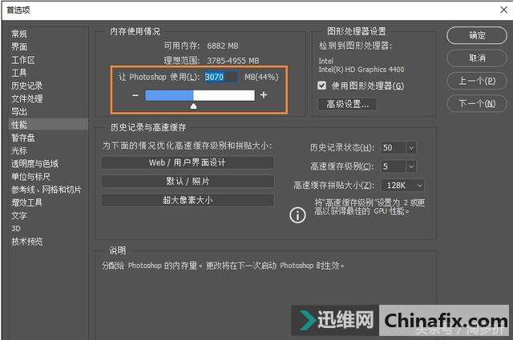
Task: Go to 历史记录 preferences
Action: tap(27, 86)
